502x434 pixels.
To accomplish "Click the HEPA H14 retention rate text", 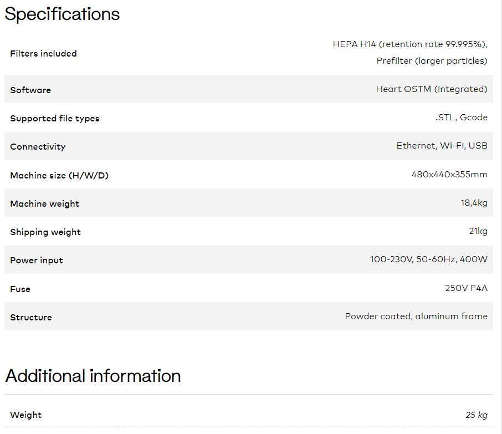I will [410, 44].
